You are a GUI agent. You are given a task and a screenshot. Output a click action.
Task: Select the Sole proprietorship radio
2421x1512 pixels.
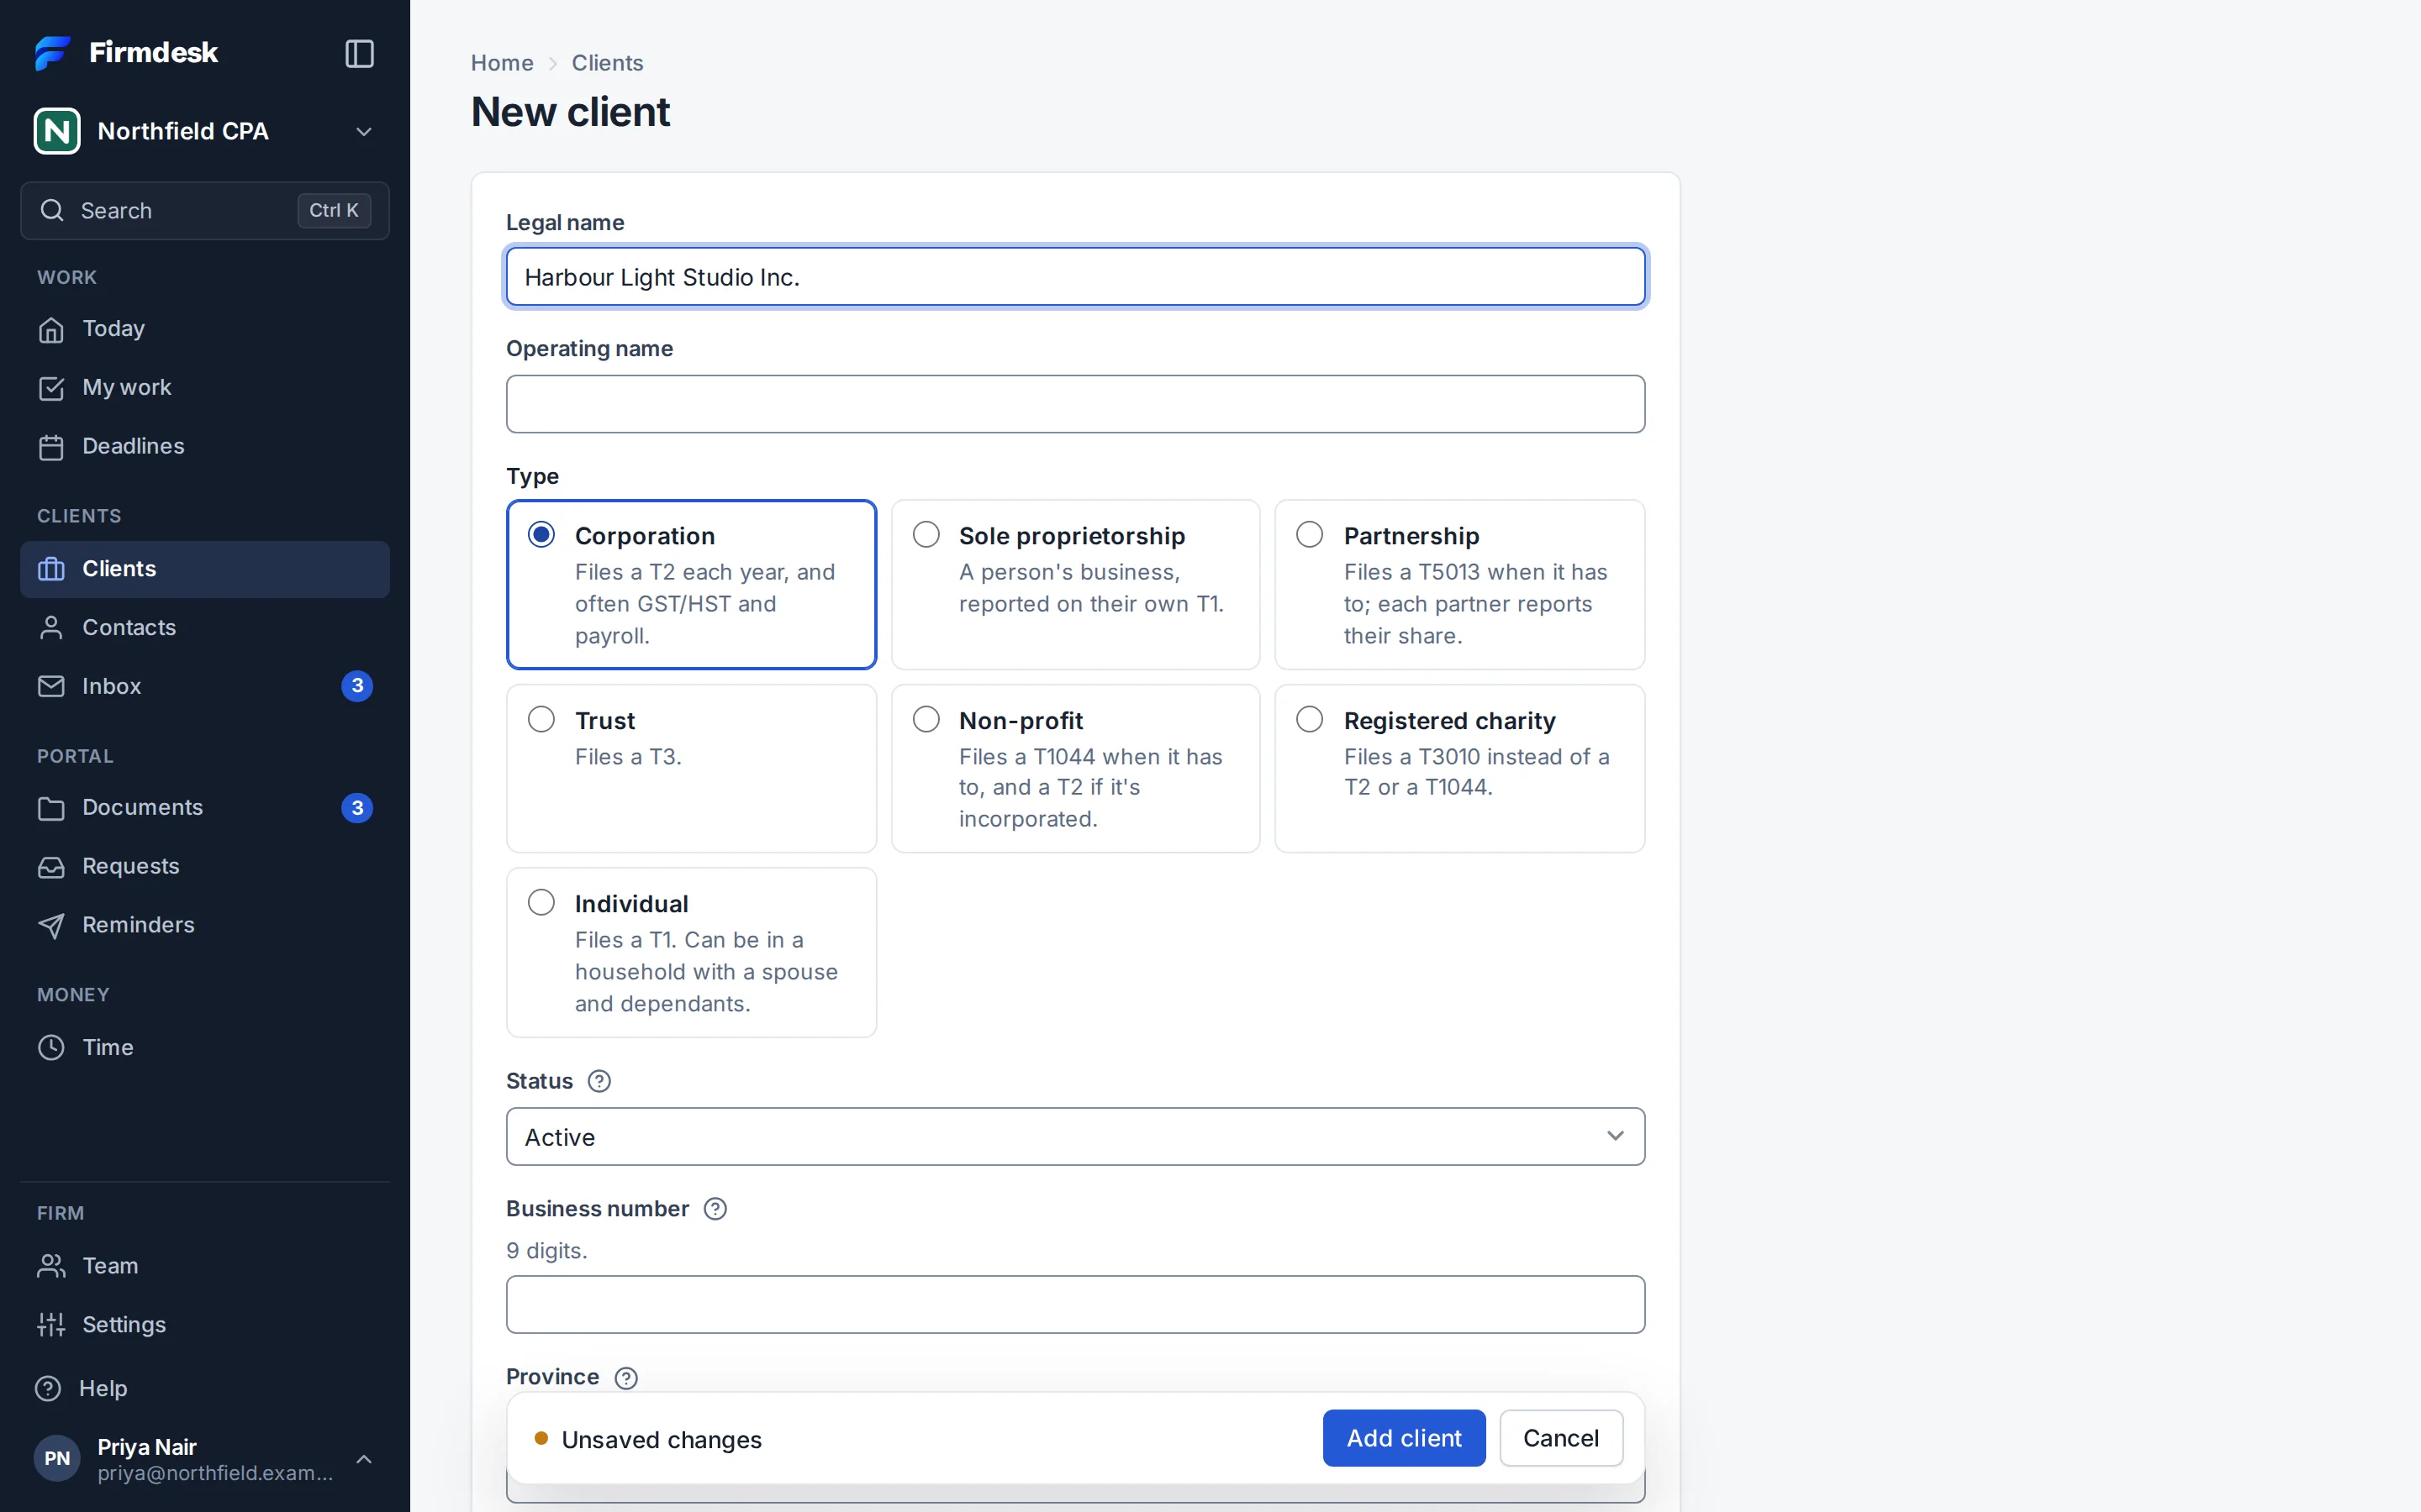click(926, 535)
